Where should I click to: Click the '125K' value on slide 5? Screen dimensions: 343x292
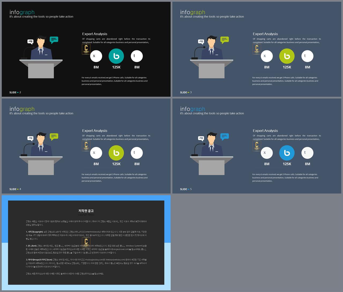pyautogui.click(x=287, y=164)
